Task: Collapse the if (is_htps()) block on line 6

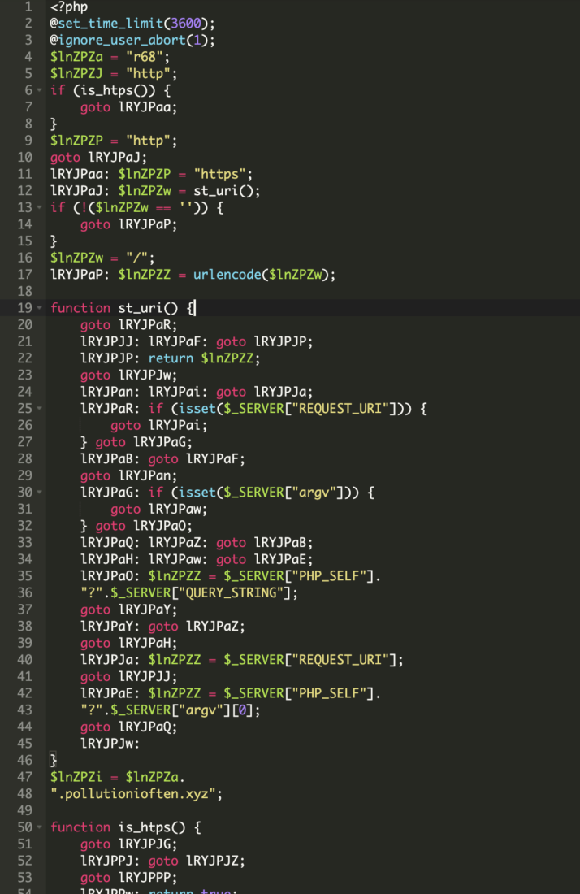Action: (x=40, y=90)
